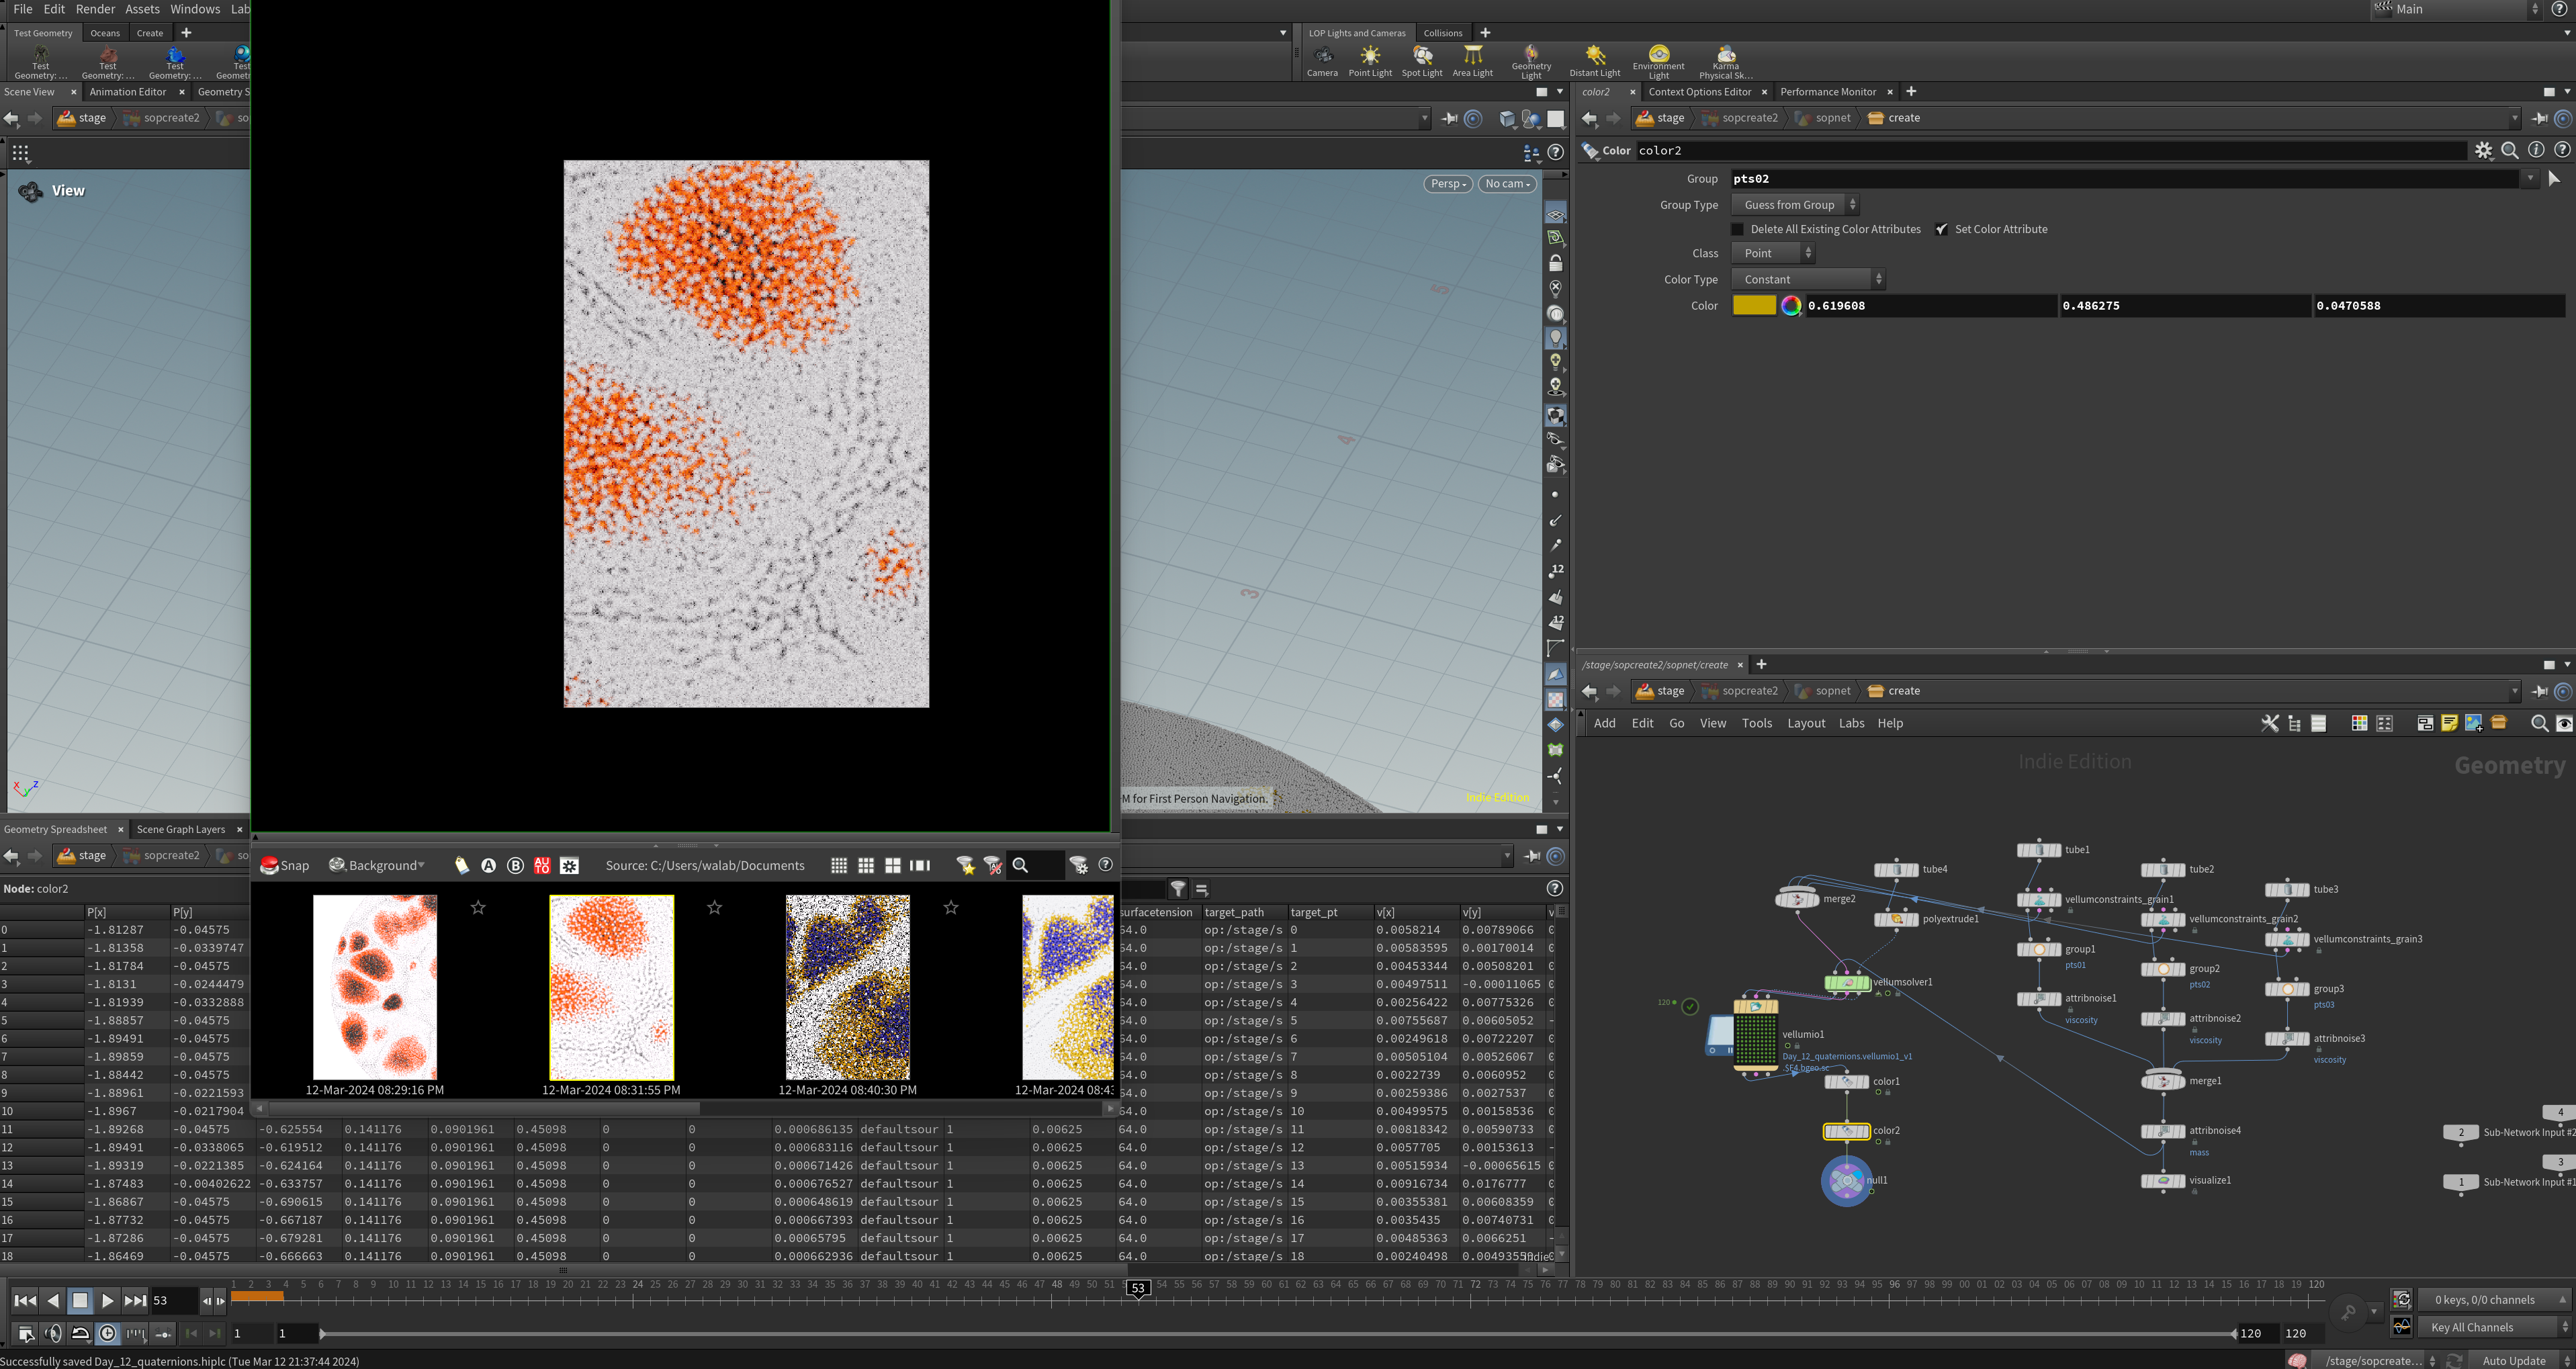Click the Snap button icon in the render snapshot bar
The height and width of the screenshot is (1369, 2576).
(269, 865)
